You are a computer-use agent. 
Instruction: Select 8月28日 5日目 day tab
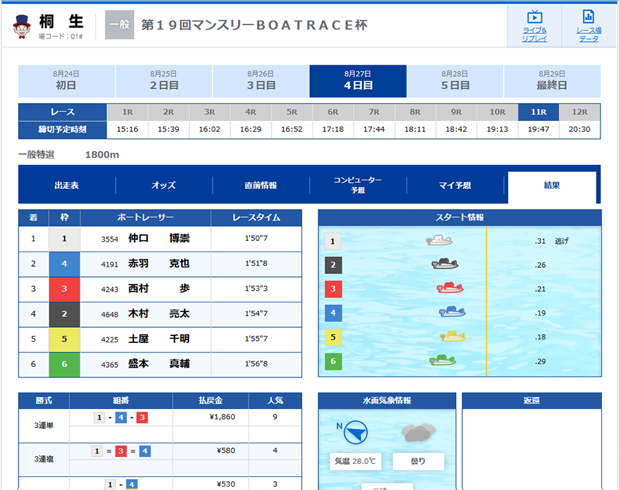[455, 81]
